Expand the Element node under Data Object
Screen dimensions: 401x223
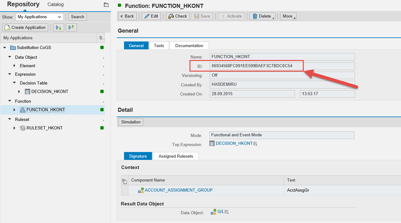click(14, 66)
